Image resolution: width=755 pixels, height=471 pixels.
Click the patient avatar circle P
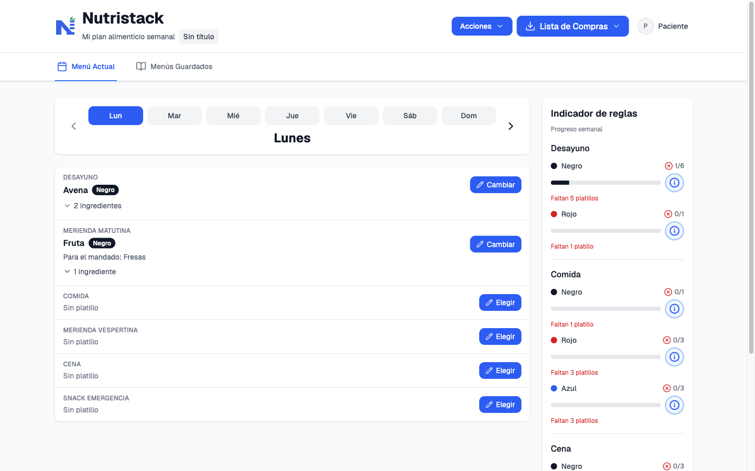[x=645, y=26]
